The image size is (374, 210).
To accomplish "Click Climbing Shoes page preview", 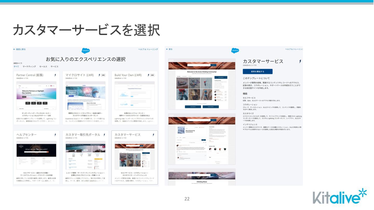I will [202, 177].
